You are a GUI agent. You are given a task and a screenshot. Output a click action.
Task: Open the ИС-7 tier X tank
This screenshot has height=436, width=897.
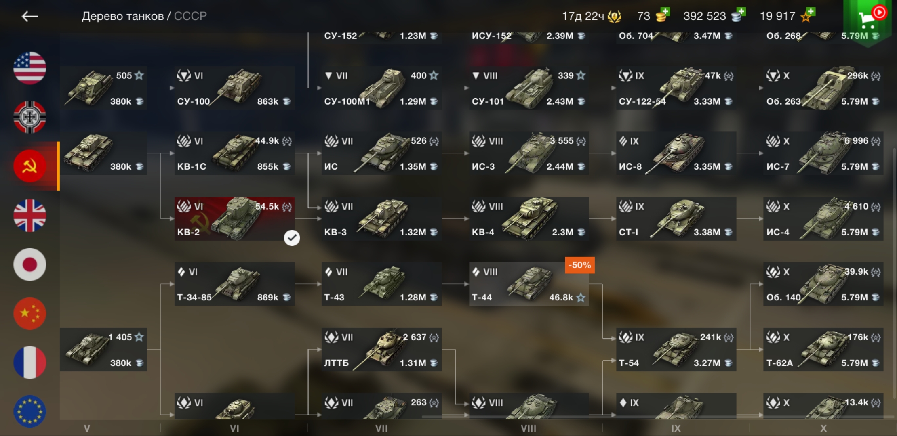point(823,153)
